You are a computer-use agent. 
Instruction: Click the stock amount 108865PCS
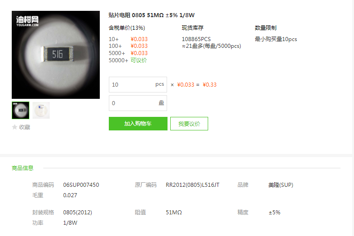tap(196, 39)
